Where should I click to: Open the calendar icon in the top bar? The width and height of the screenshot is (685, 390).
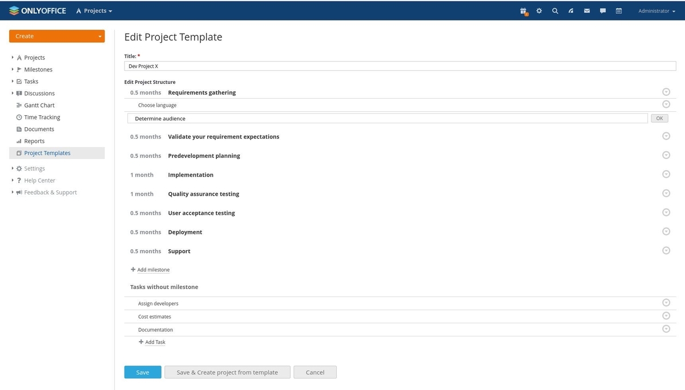point(618,10)
